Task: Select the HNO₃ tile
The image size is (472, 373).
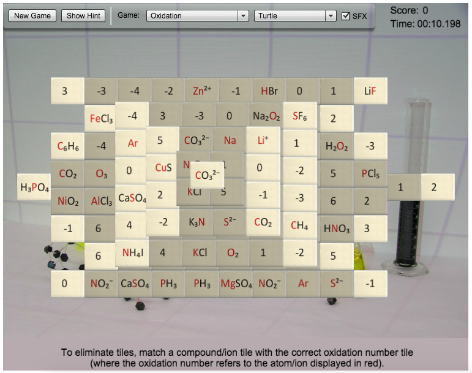Action: coord(337,228)
